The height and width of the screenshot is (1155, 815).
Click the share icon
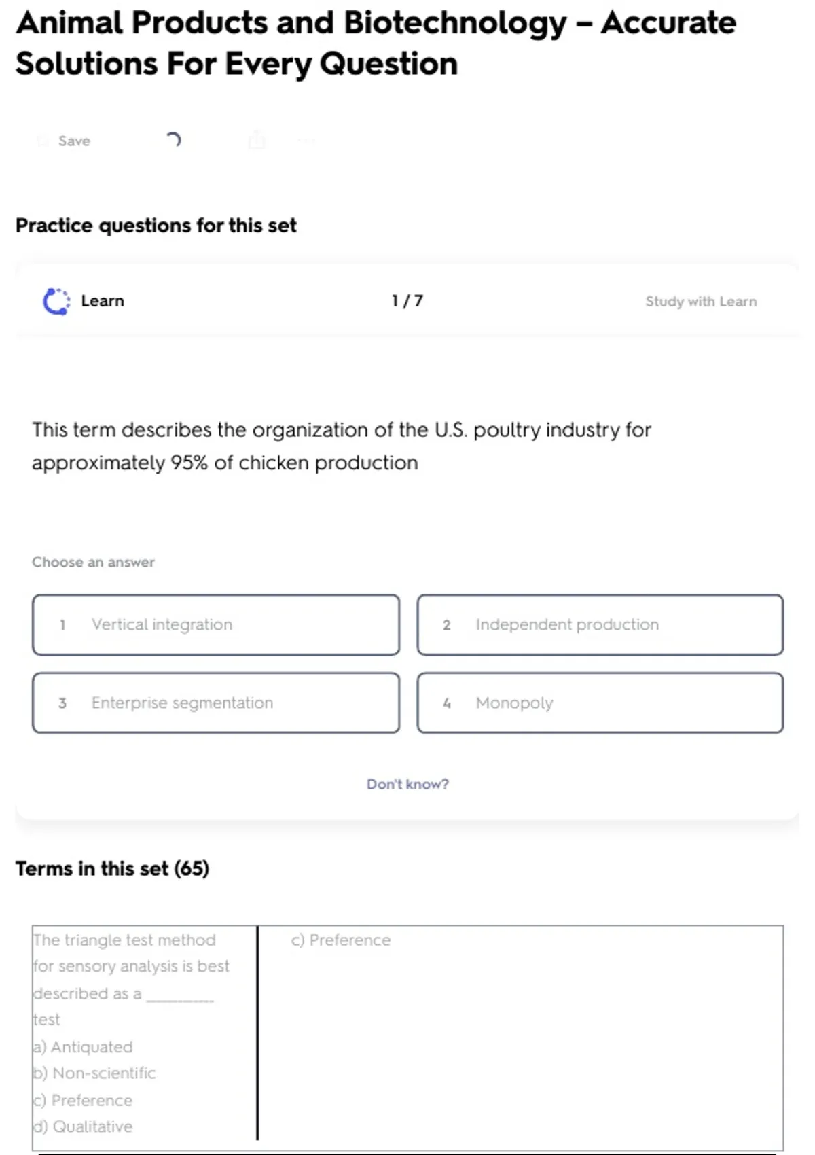point(257,141)
